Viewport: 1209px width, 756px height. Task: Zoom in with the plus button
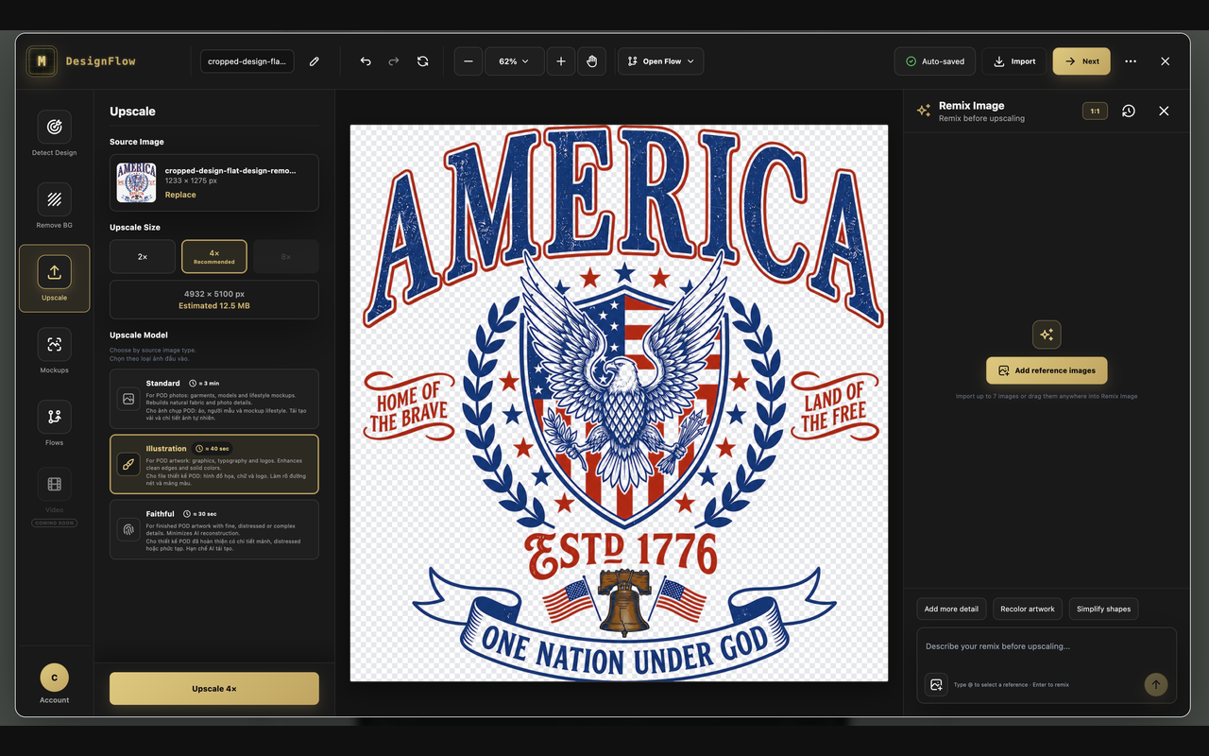coord(561,61)
